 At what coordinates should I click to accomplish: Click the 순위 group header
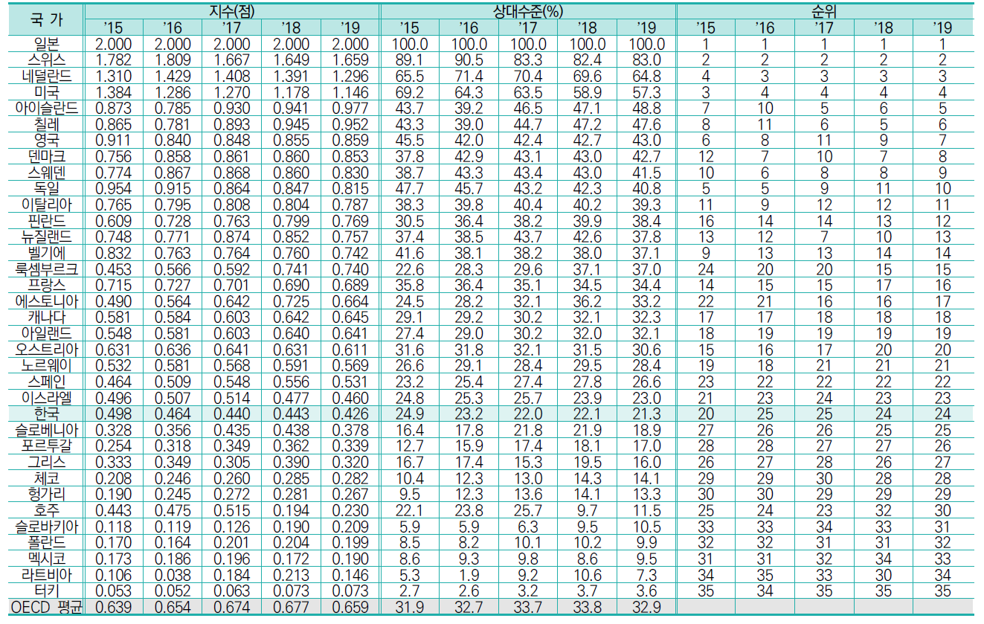825,11
